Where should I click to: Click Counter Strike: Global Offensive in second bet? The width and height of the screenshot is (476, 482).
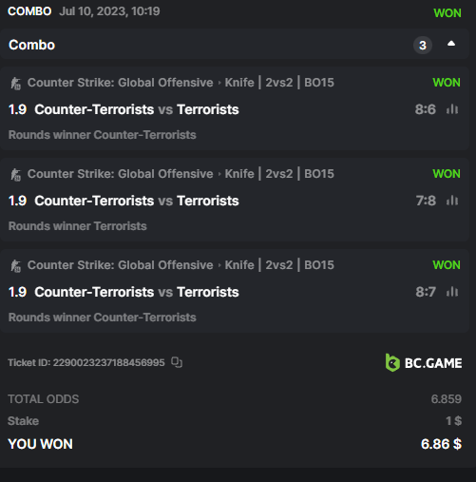[120, 174]
